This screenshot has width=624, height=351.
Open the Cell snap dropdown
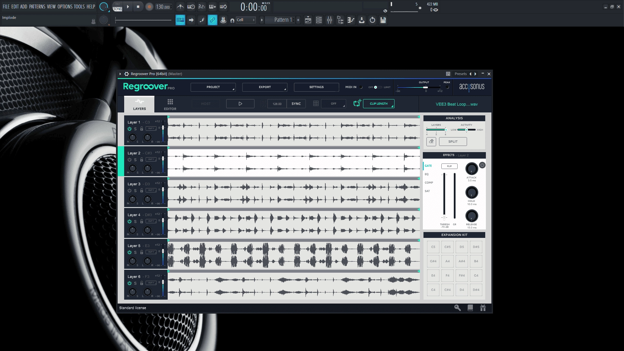(x=246, y=20)
